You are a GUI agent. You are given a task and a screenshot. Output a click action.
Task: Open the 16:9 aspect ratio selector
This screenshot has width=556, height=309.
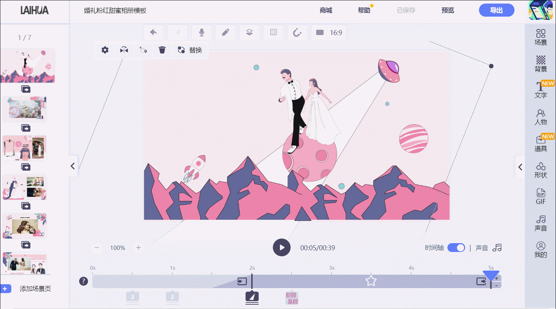pos(329,32)
